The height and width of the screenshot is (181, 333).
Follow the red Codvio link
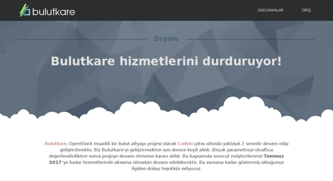click(185, 144)
